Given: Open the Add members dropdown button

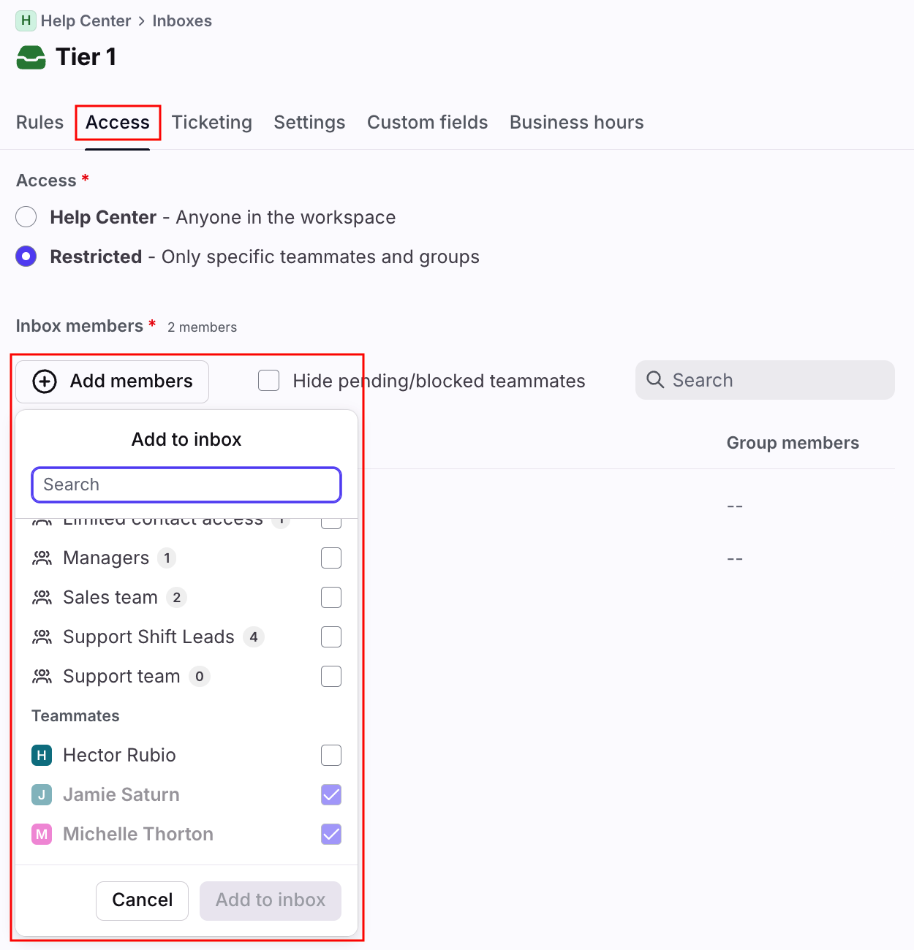Looking at the screenshot, I should coord(113,381).
